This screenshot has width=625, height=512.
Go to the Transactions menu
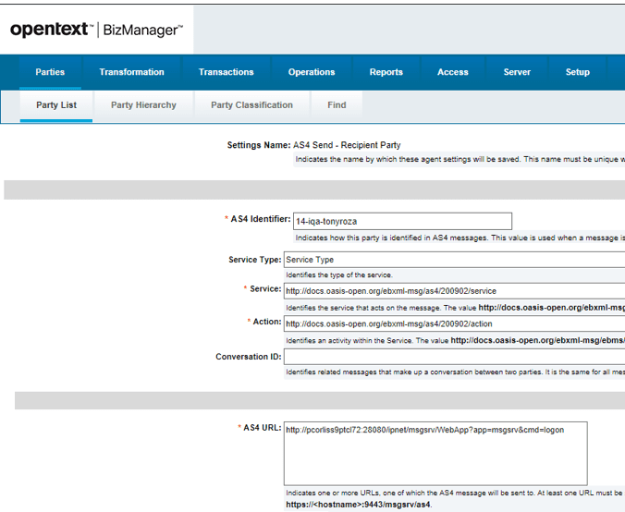click(x=226, y=72)
